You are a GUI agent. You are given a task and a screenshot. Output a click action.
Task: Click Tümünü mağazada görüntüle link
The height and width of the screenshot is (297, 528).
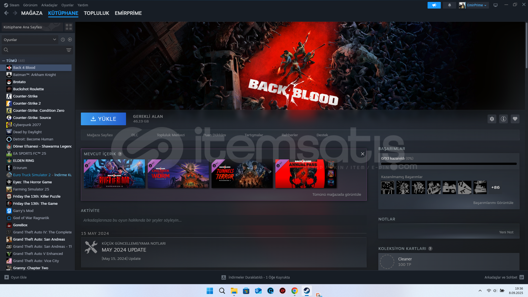pyautogui.click(x=337, y=194)
